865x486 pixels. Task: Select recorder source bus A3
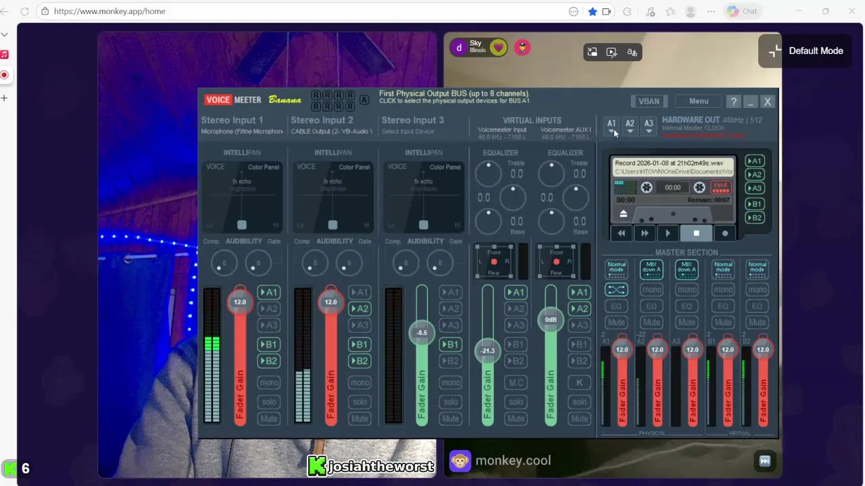[755, 188]
